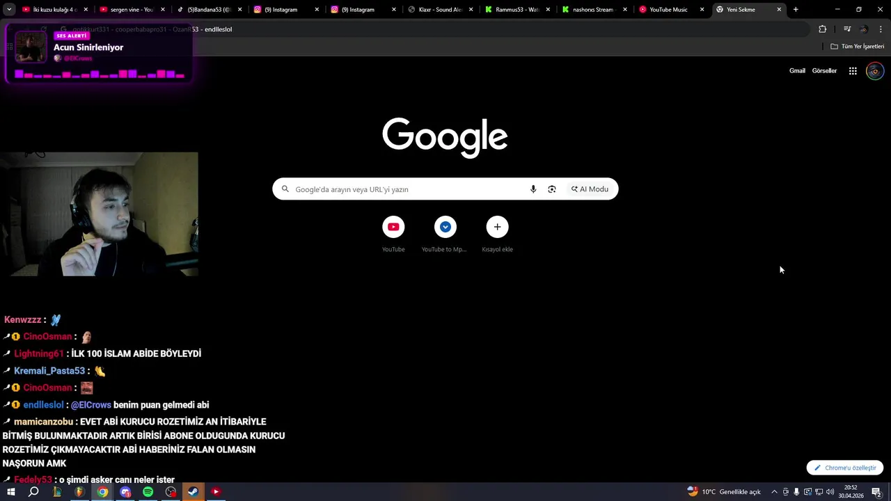Open Discord from the taskbar
Viewport: 891px width, 501px height.
coord(125,492)
